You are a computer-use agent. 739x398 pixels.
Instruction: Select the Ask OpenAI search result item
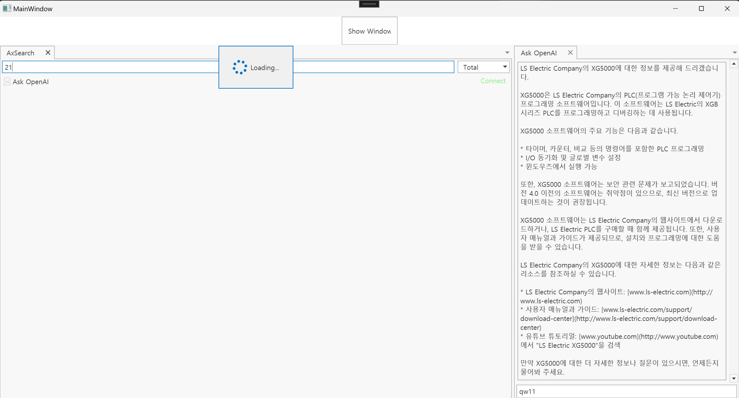tap(31, 82)
